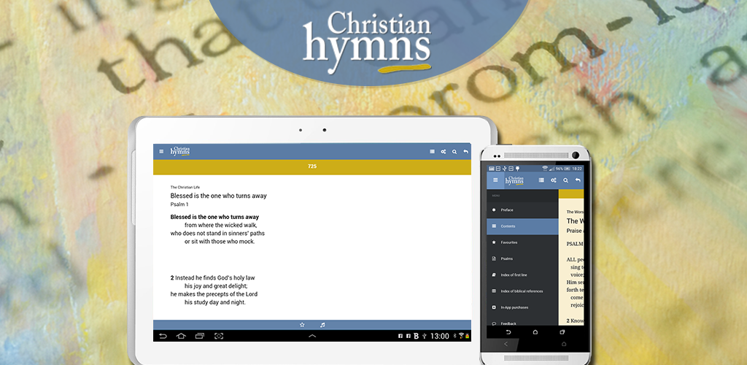This screenshot has height=365, width=747.
Task: Click the back arrow on phone toolbar
Action: coord(578,180)
